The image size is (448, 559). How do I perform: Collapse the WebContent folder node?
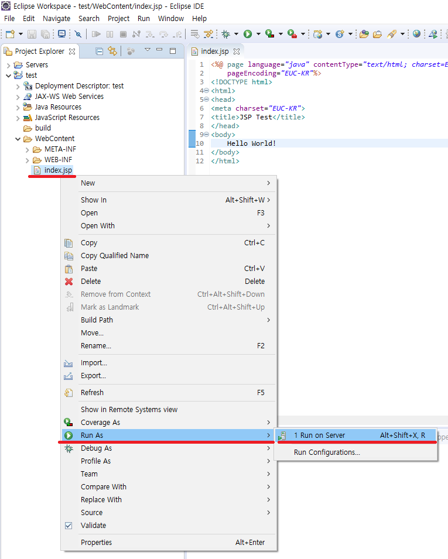[x=18, y=139]
